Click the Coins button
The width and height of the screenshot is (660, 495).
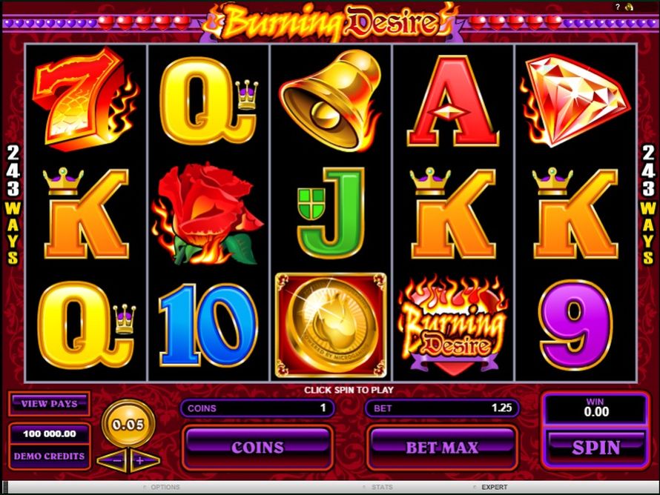257,448
